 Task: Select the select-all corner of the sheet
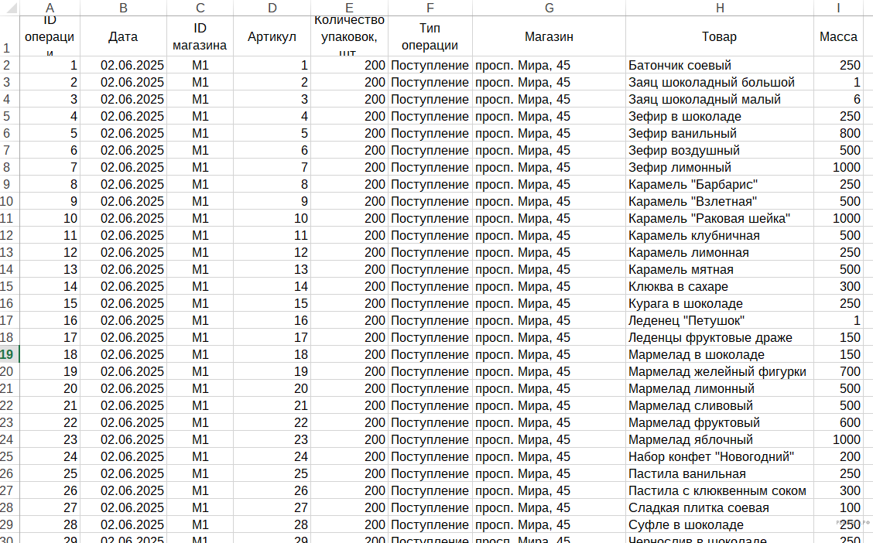click(9, 8)
